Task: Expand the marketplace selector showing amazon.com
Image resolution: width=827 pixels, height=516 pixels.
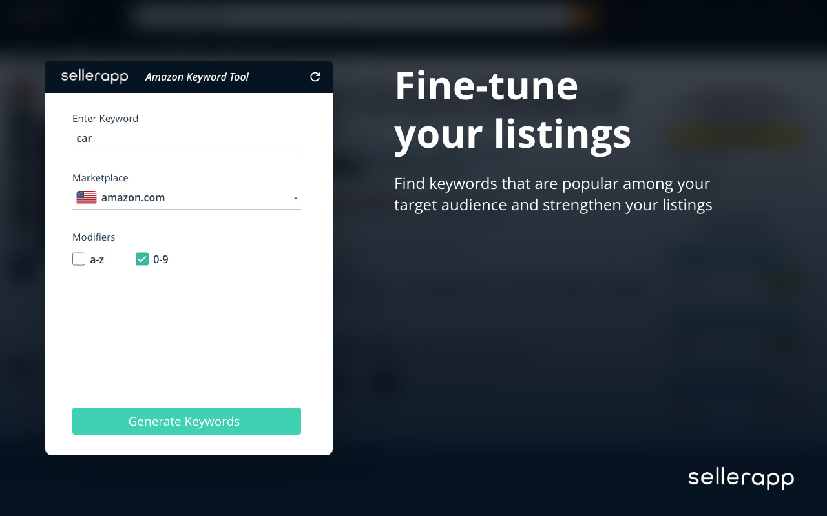Action: pyautogui.click(x=187, y=197)
